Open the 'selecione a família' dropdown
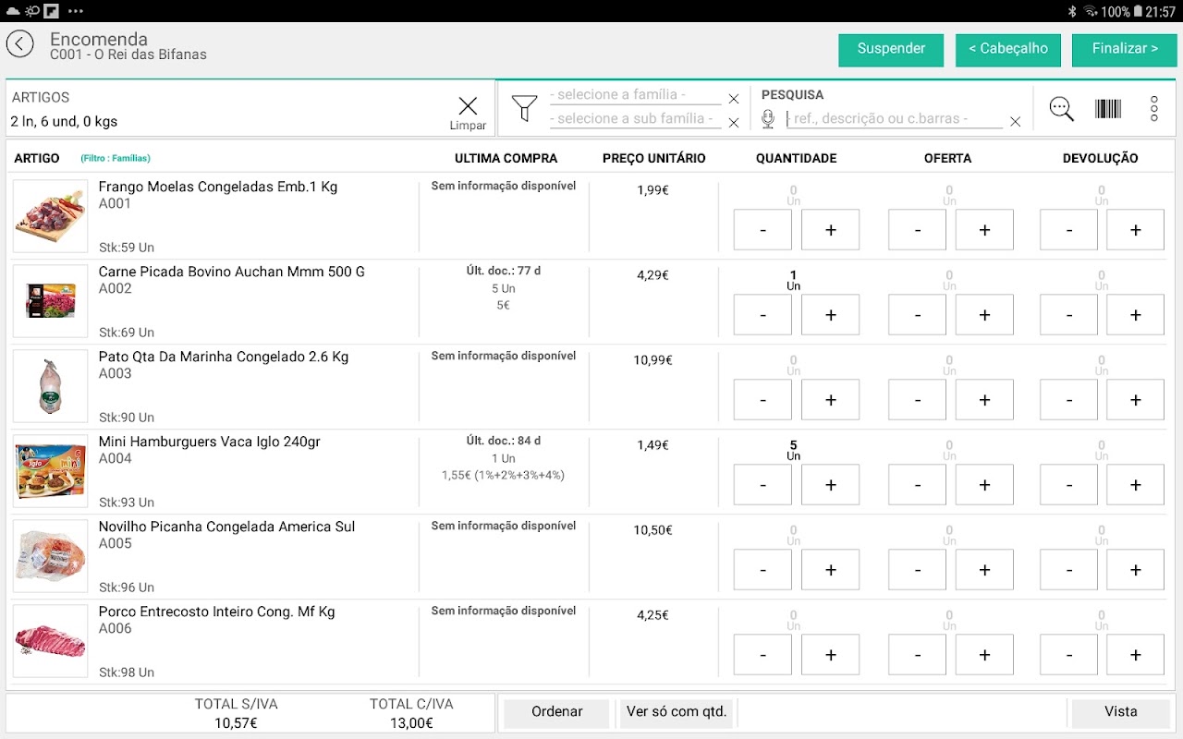This screenshot has width=1183, height=739. click(635, 95)
